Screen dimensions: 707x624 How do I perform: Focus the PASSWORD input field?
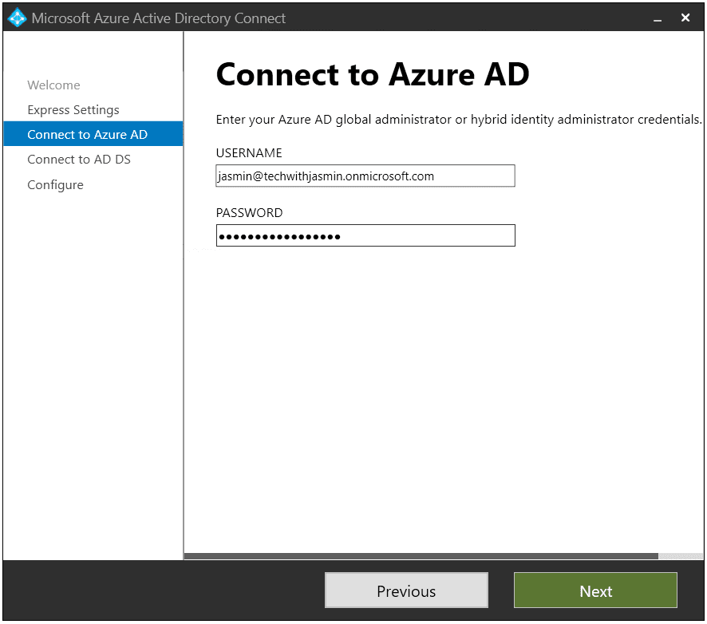pyautogui.click(x=365, y=235)
